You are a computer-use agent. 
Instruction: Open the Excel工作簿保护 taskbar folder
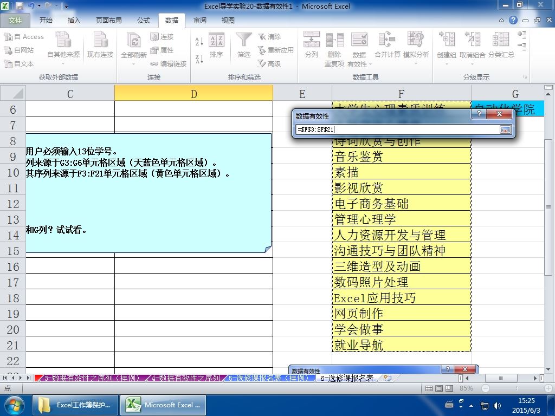point(75,405)
